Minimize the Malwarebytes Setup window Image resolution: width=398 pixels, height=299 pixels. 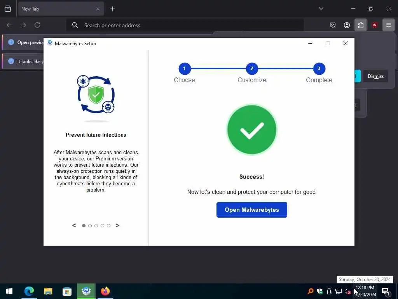(310, 43)
